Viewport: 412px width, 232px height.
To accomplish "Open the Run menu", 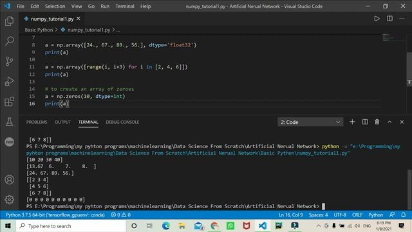I will pos(105,6).
